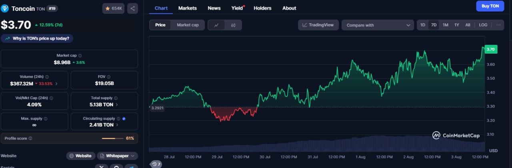512x168 pixels.
Task: Click the Market cap info icon
Action: [80, 56]
